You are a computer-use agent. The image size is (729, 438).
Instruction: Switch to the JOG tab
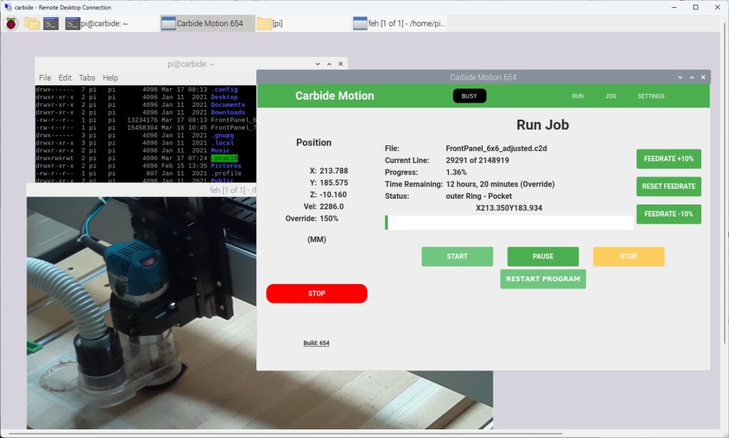(x=610, y=95)
